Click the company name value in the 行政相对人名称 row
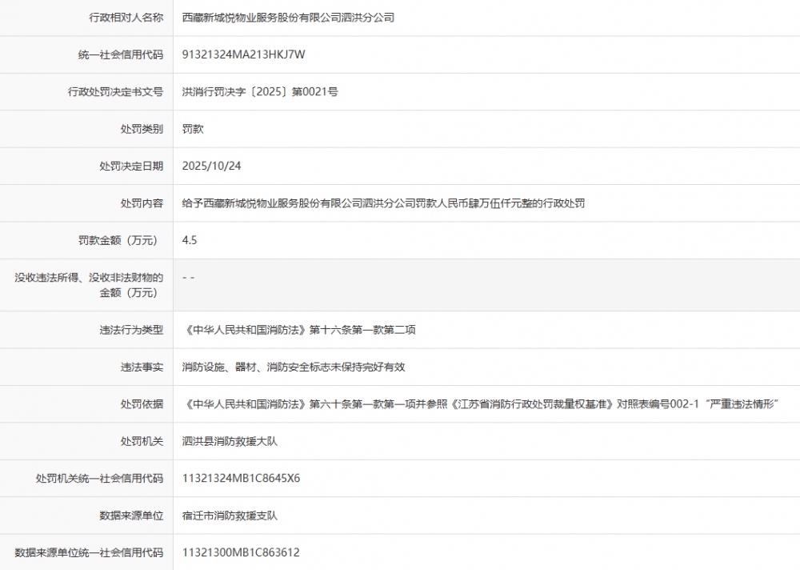The height and width of the screenshot is (570, 800). click(x=288, y=18)
